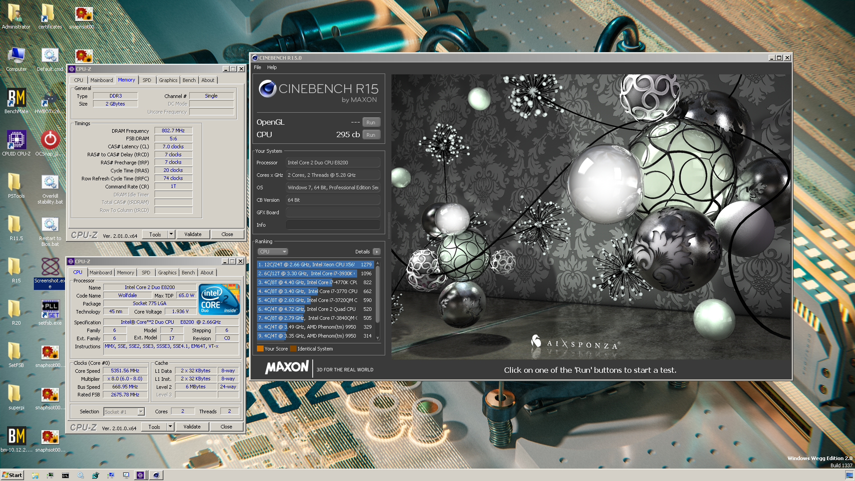Expand Tools dropdown arrow in upper CPU-Z
The height and width of the screenshot is (481, 855).
point(171,234)
